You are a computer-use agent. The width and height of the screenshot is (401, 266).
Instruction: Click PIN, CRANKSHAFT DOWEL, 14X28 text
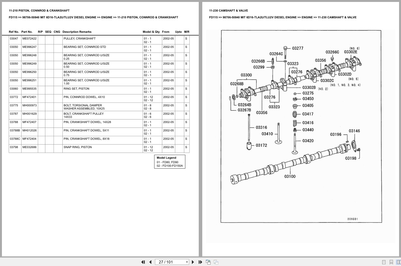click(x=87, y=122)
